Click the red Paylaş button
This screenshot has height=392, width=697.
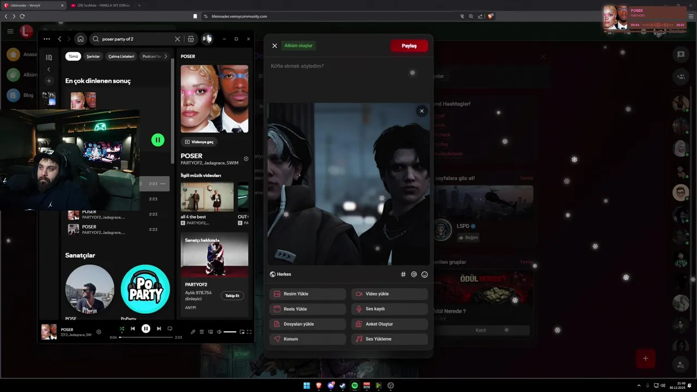click(409, 46)
